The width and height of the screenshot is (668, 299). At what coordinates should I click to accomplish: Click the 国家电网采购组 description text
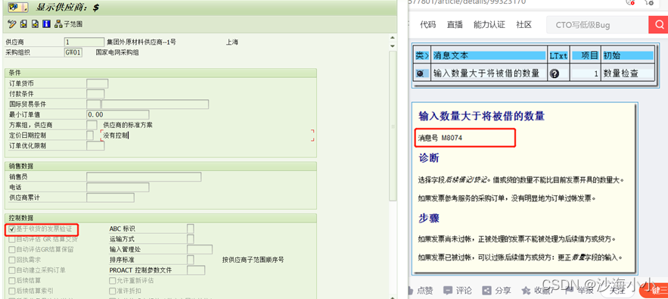click(x=117, y=52)
